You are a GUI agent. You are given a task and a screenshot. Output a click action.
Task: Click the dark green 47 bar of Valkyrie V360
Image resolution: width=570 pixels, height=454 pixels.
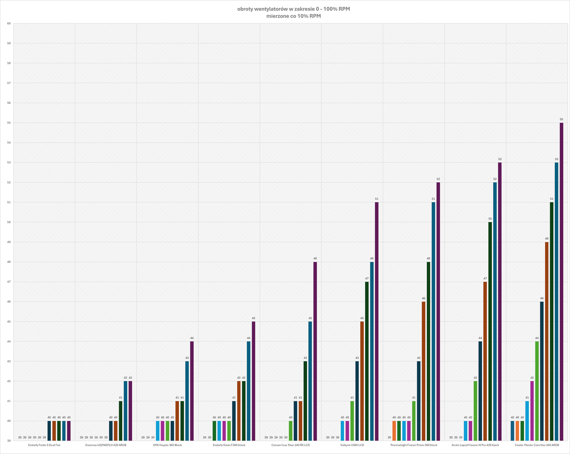click(x=367, y=361)
